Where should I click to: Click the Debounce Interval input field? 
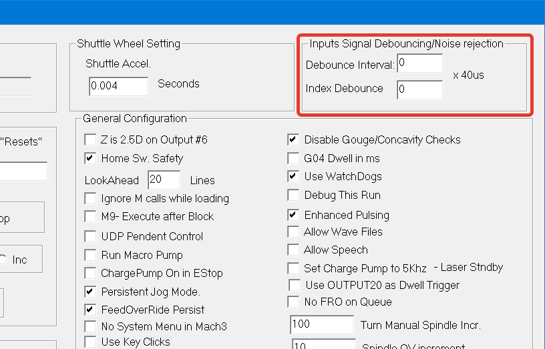419,64
